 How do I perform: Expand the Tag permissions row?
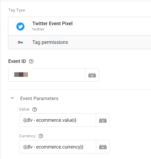pyautogui.click(x=80, y=42)
